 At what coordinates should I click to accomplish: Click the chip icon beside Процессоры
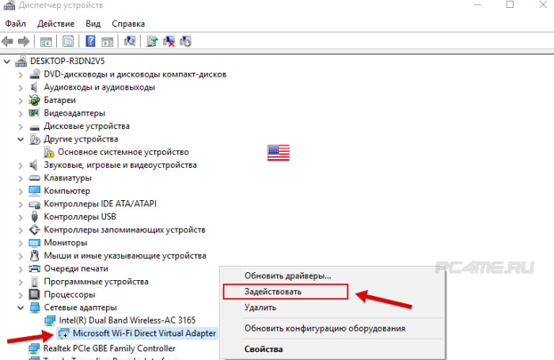[34, 294]
